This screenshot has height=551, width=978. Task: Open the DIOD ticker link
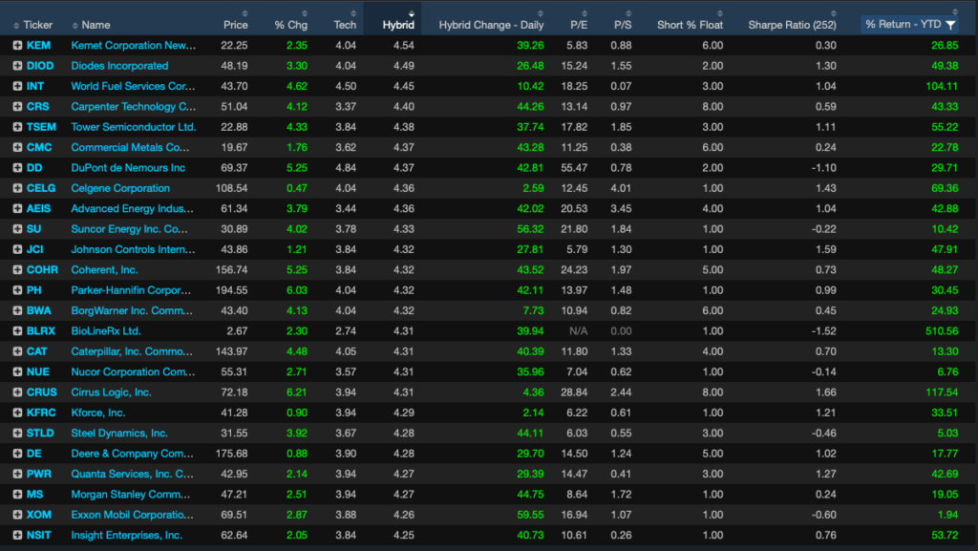pos(40,66)
